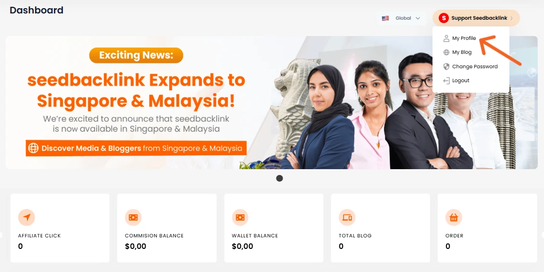This screenshot has height=272, width=544.
Task: Click the US flag icon
Action: (x=385, y=18)
